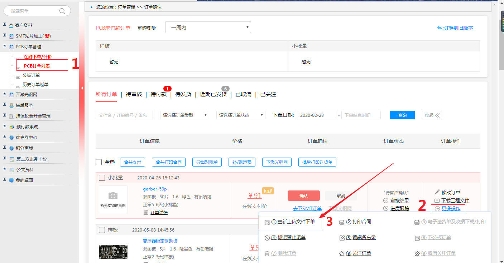Check the 样板 order checkbox
Screen dimensions: 504x263
pos(102,230)
